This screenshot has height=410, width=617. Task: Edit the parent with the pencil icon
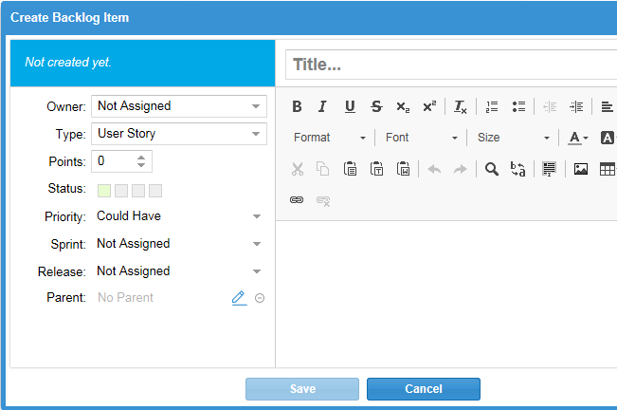point(239,298)
